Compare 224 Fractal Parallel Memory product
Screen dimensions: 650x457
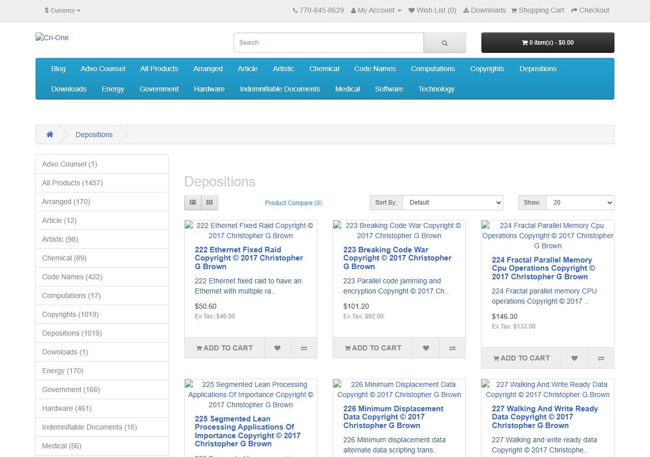[x=601, y=358]
